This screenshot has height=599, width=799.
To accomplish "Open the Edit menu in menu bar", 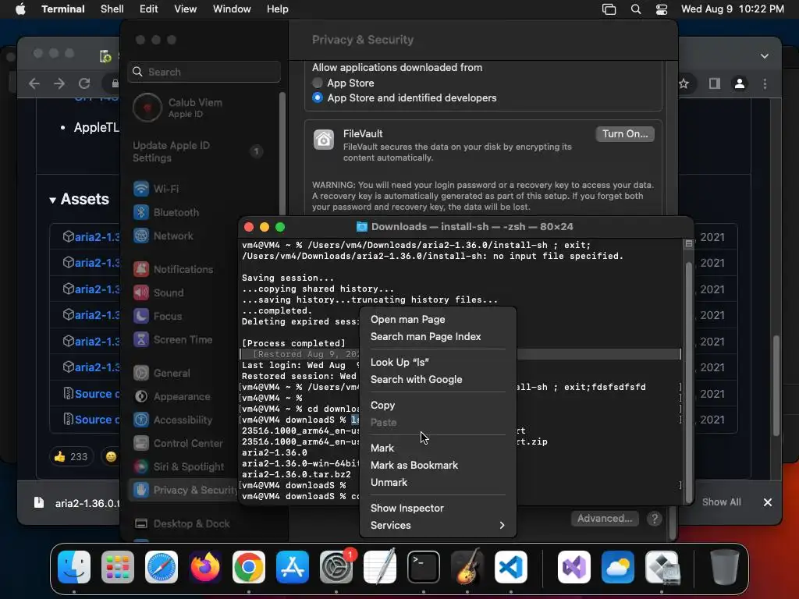I will pos(148,9).
